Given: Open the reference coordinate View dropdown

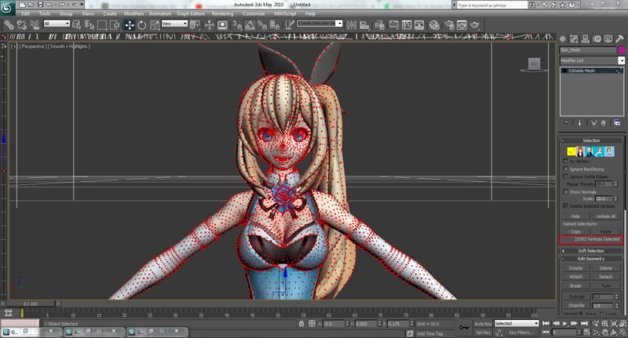Looking at the screenshot, I should [x=174, y=24].
